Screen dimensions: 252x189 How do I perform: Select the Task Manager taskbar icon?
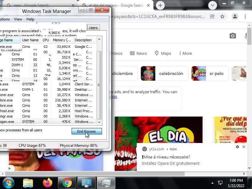coord(106,183)
